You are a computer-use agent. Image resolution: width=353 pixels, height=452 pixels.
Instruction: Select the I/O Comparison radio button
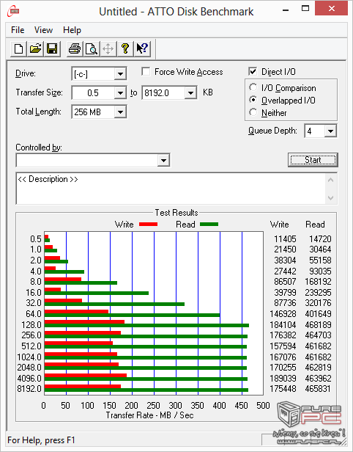[x=253, y=87]
